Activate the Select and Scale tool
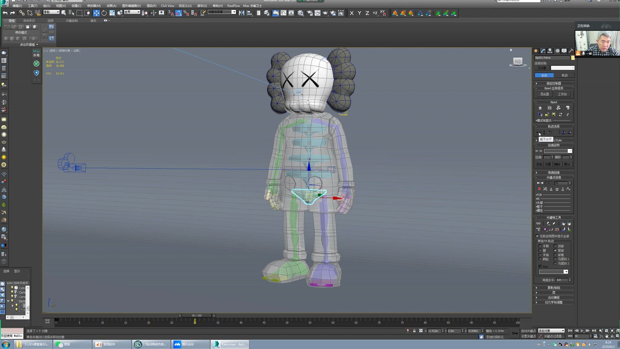620x349 pixels. click(x=112, y=13)
